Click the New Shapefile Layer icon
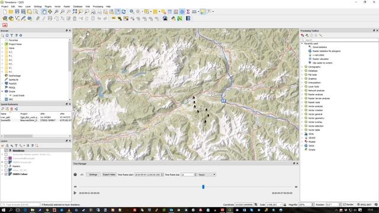Image resolution: width=379 pixels, height=213 pixels. coord(17,18)
